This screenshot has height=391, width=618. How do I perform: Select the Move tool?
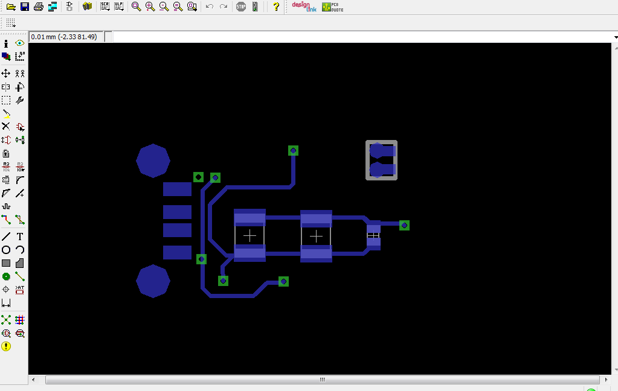point(6,74)
